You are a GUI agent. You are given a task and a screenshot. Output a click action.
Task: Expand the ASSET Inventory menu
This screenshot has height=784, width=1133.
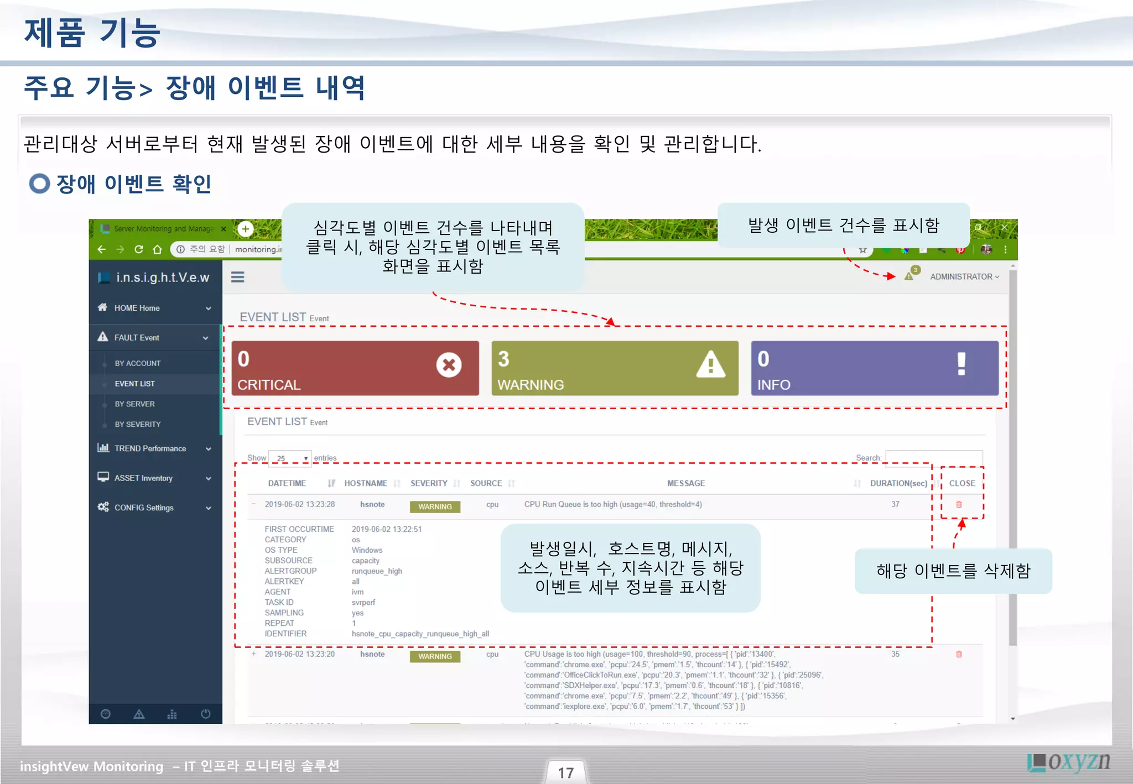[x=155, y=478]
